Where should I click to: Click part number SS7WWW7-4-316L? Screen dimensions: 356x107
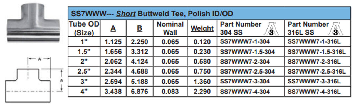point(314,91)
